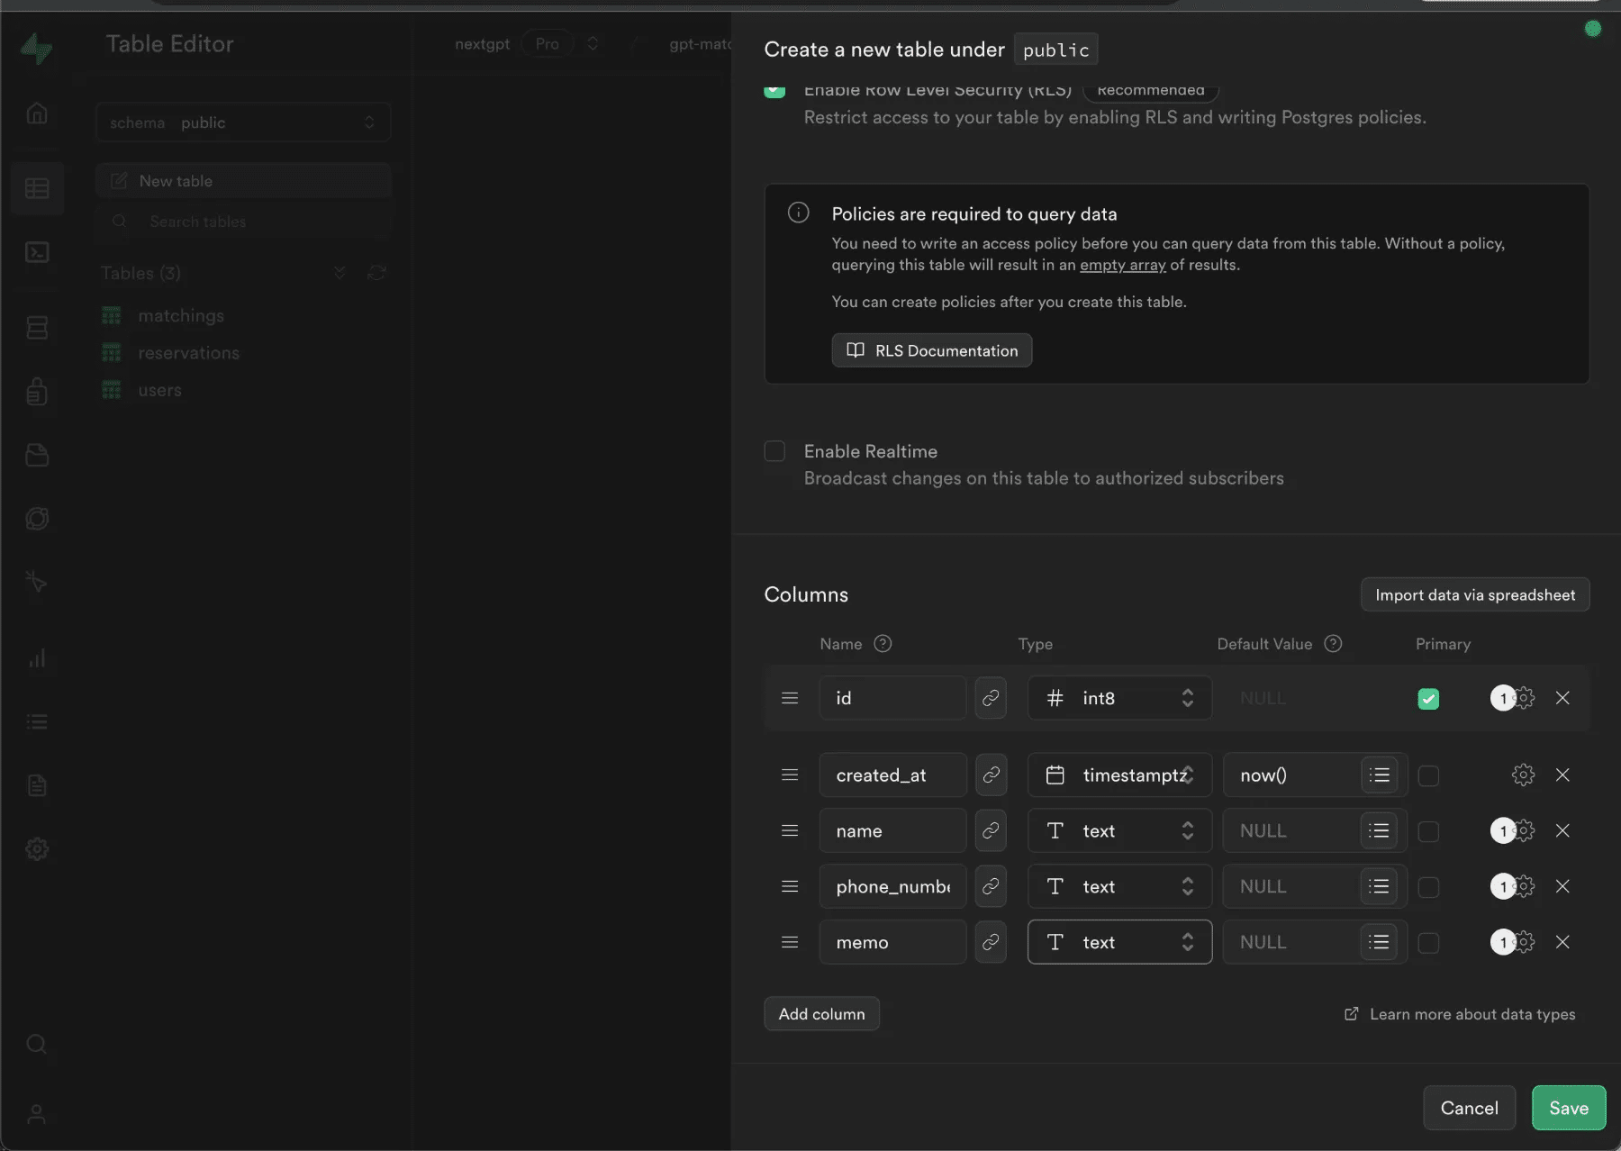Delete the created_at column row
The width and height of the screenshot is (1621, 1151).
click(1562, 775)
